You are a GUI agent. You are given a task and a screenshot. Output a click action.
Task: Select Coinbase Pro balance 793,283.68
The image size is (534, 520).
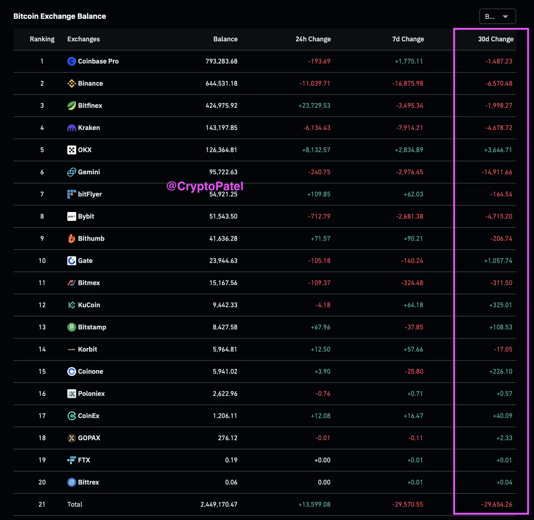(222, 61)
